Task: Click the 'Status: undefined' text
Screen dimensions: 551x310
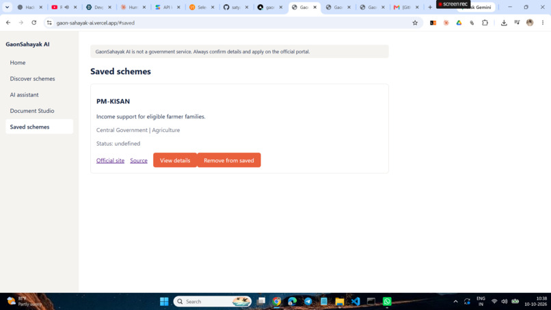Action: (x=118, y=144)
